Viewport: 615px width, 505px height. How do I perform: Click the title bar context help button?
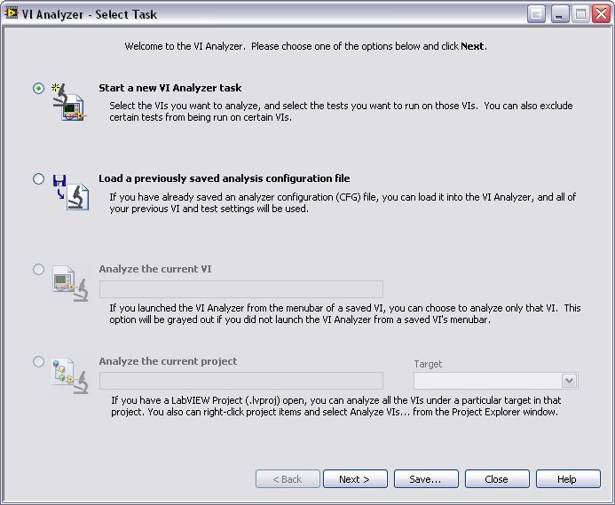pos(536,14)
